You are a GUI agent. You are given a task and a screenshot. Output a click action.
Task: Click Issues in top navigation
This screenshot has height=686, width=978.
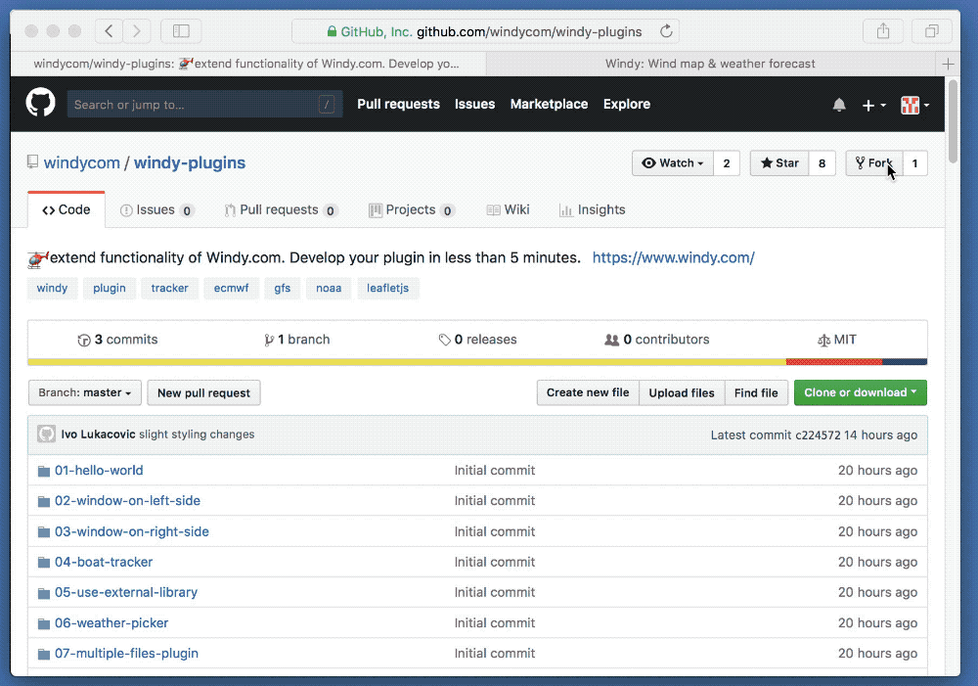[474, 105]
